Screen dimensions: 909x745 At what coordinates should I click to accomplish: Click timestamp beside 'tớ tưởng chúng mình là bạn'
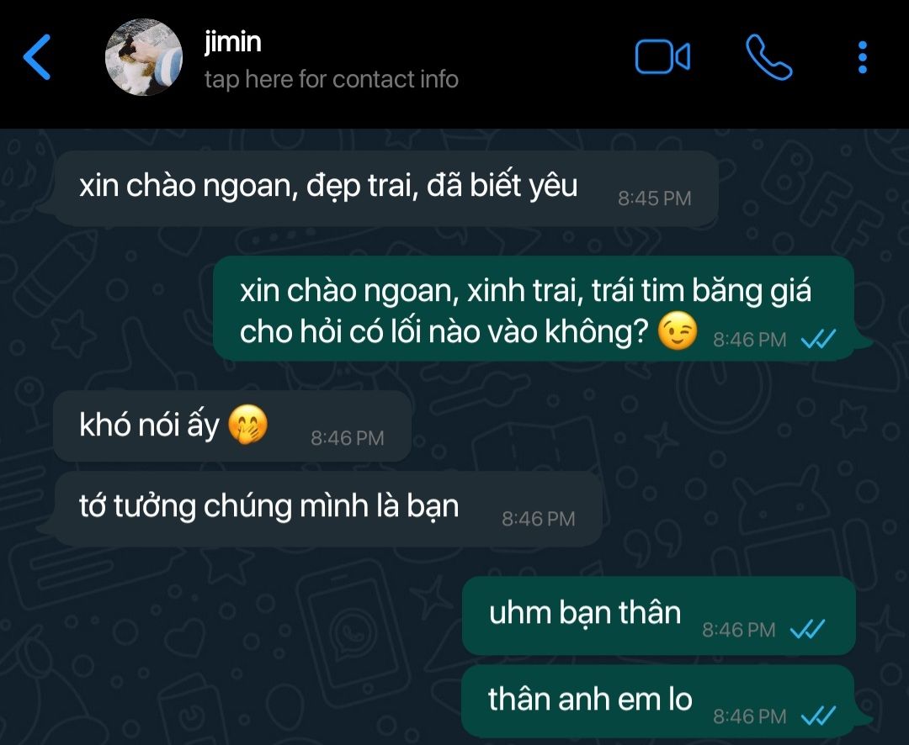(x=539, y=519)
